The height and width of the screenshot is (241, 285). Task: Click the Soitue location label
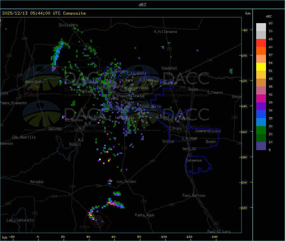click(168, 141)
